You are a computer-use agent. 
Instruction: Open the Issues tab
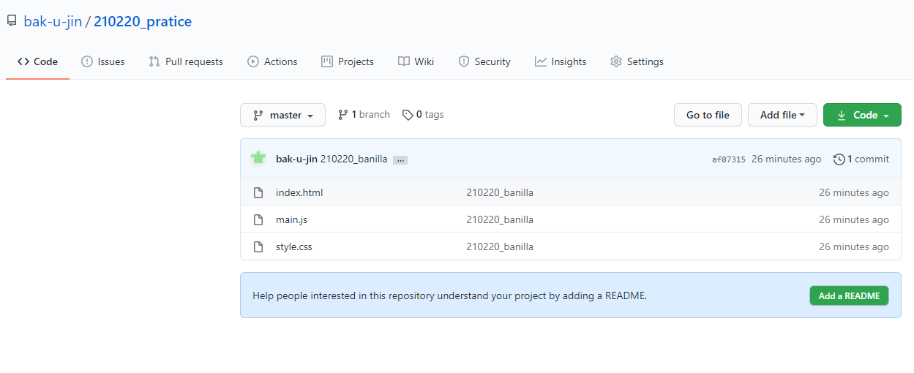click(x=102, y=61)
